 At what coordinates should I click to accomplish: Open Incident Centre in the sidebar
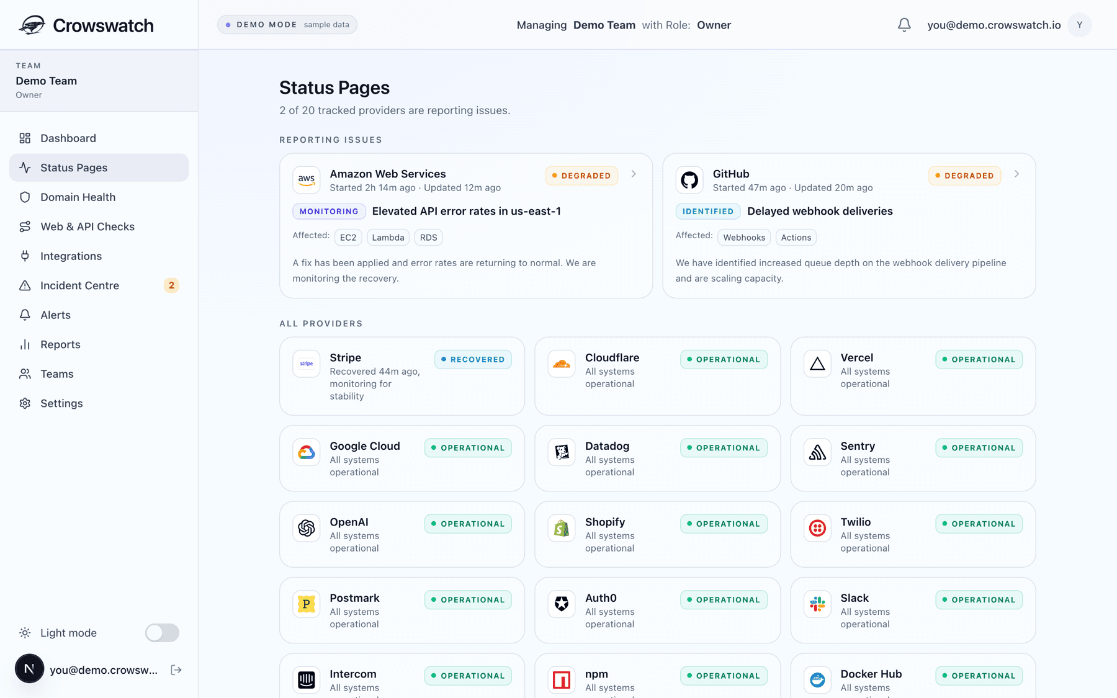[x=99, y=285]
